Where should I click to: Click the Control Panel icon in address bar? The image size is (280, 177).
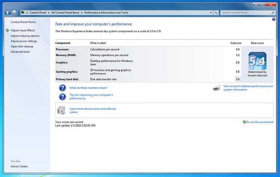click(x=23, y=12)
